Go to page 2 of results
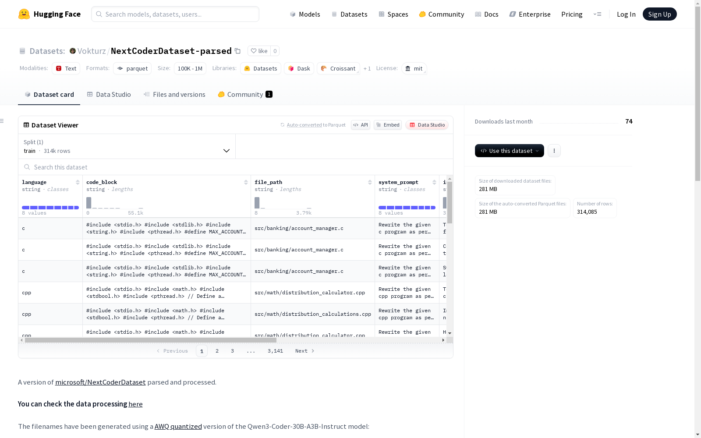This screenshot has width=701, height=438. coord(217,351)
